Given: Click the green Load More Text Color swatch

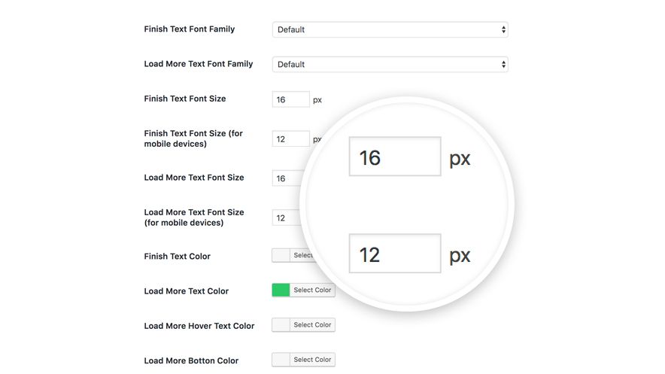Looking at the screenshot, I should (x=281, y=290).
